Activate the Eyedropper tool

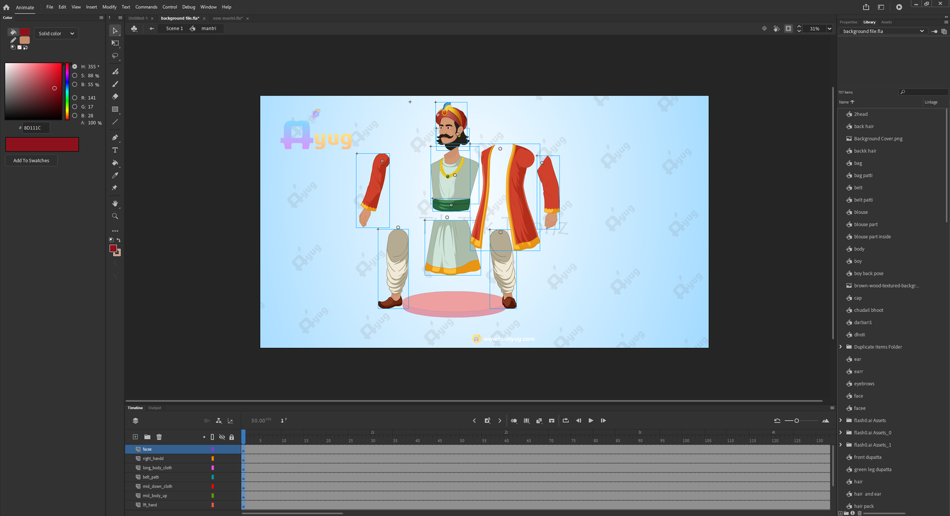115,175
